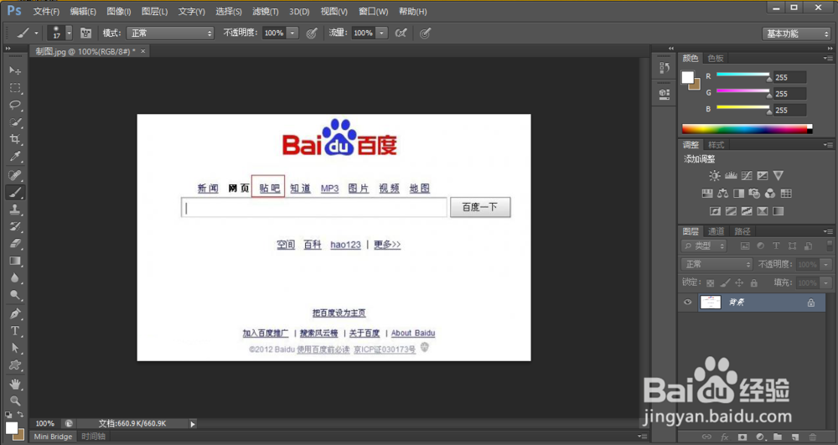Screen dimensions: 838x445
Task: Select the Move tool
Action: click(x=15, y=70)
